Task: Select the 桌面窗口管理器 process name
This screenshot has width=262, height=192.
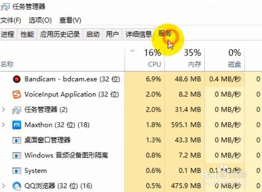Action: [x=48, y=140]
